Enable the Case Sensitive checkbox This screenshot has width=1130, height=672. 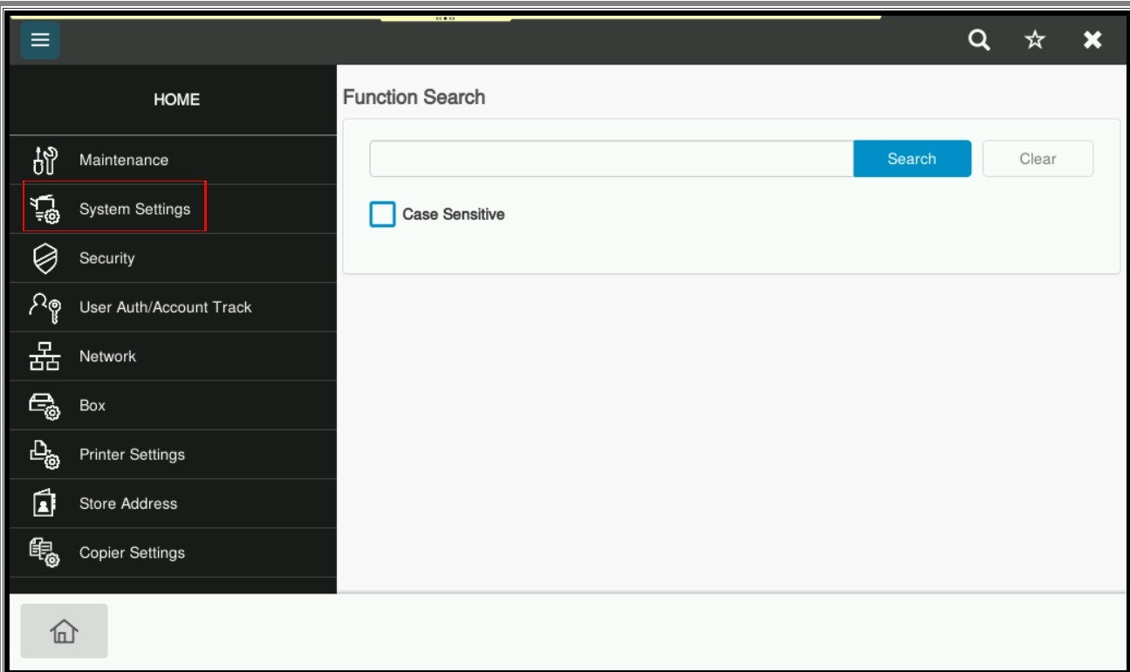pyautogui.click(x=382, y=214)
